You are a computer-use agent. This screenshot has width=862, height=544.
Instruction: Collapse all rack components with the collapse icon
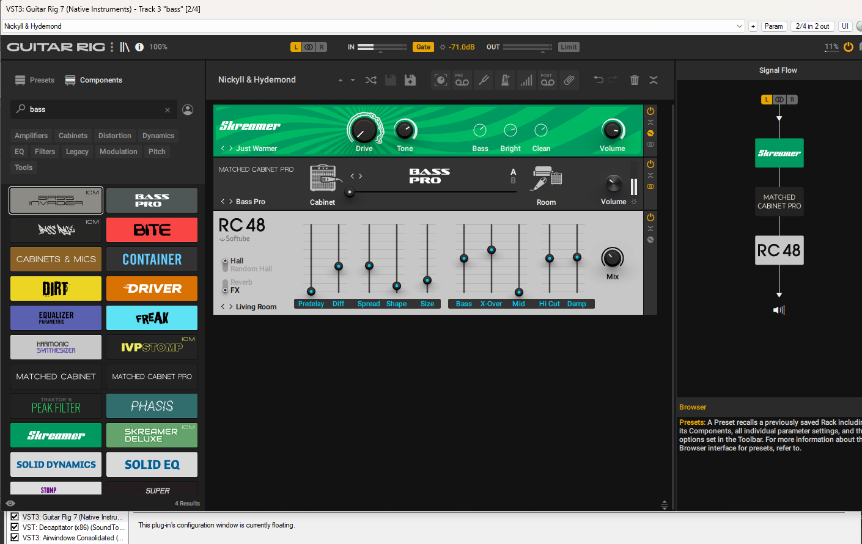click(654, 80)
